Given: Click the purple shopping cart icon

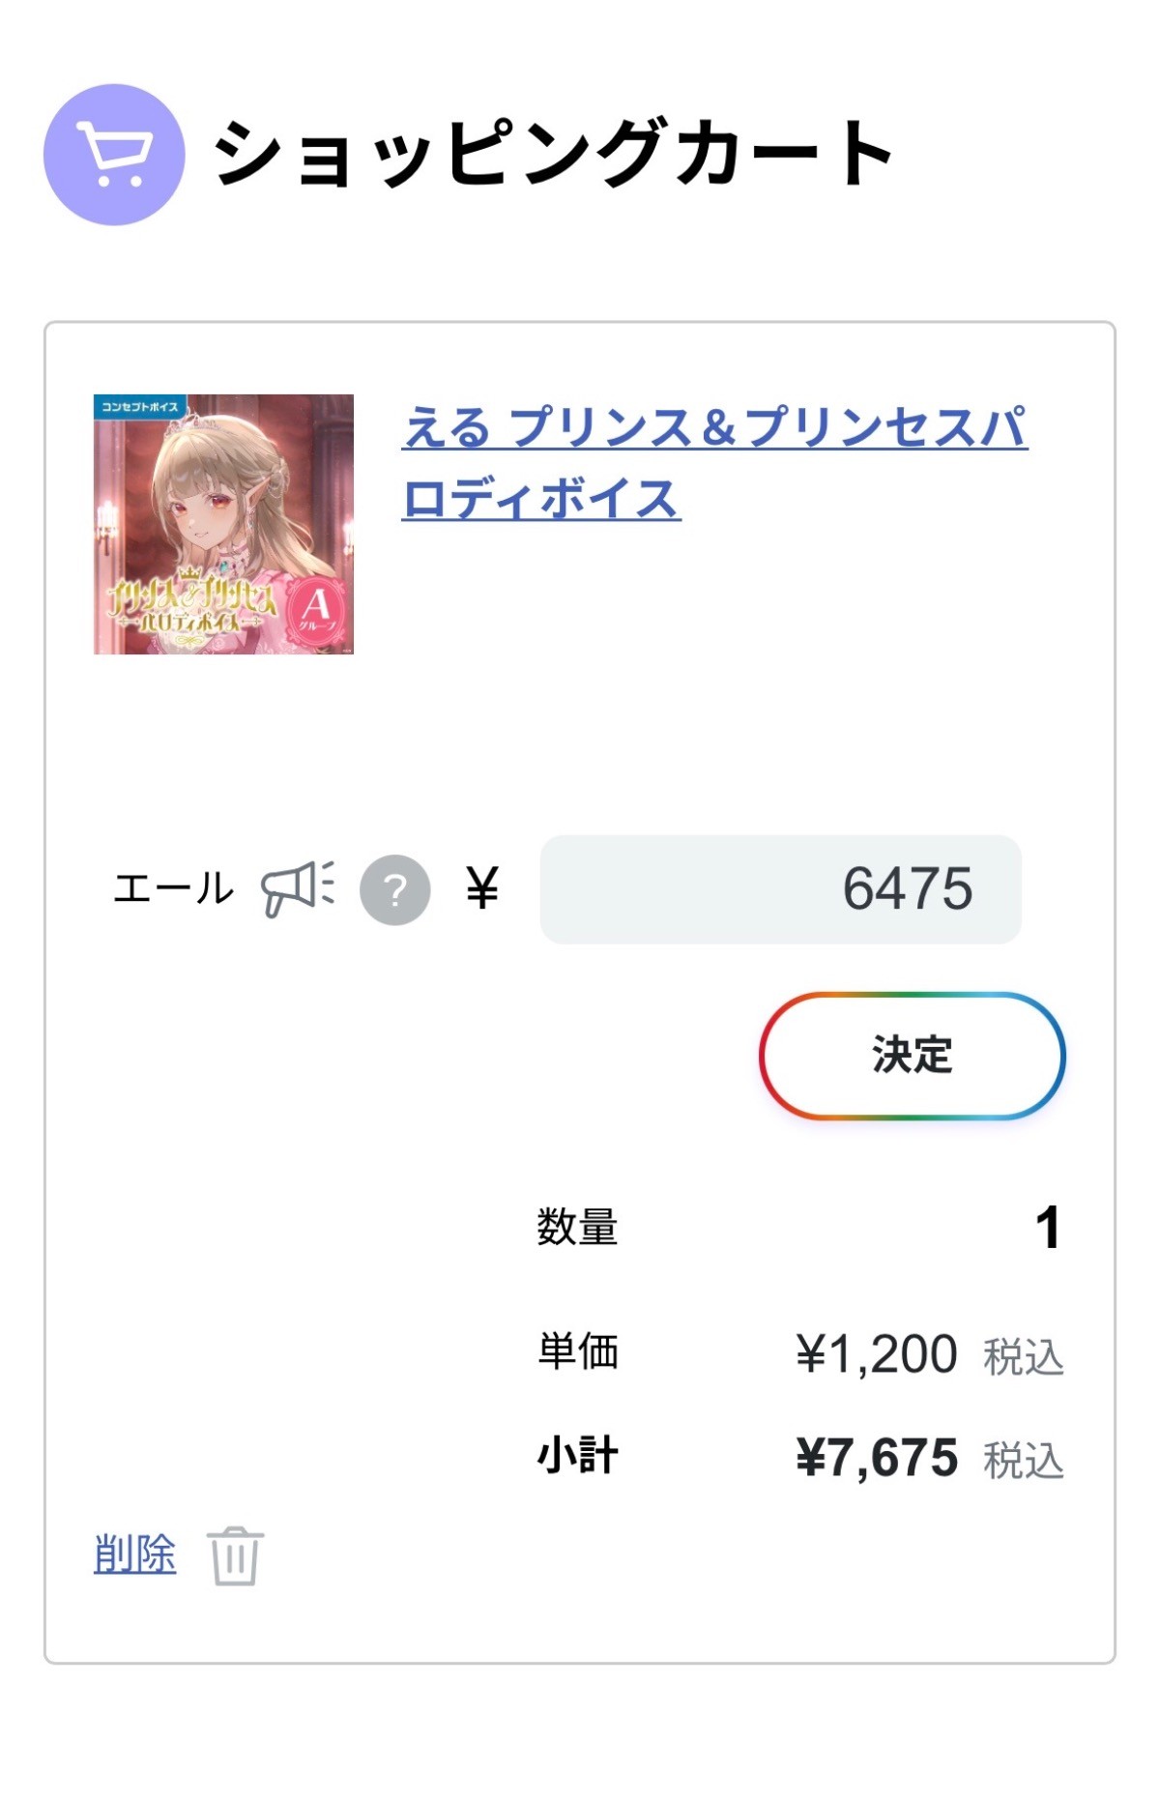Looking at the screenshot, I should pos(114,155).
